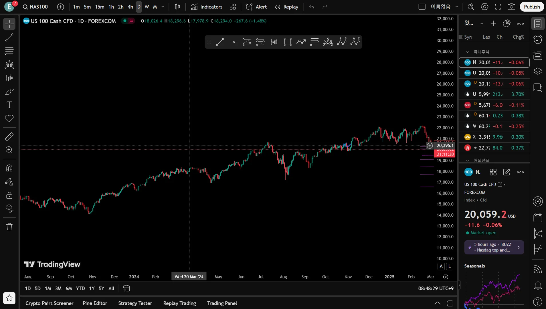
Task: Activate the zoom in tool
Action: pyautogui.click(x=9, y=150)
